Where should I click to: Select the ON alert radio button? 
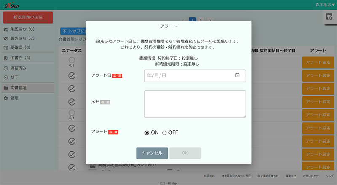pyautogui.click(x=147, y=133)
